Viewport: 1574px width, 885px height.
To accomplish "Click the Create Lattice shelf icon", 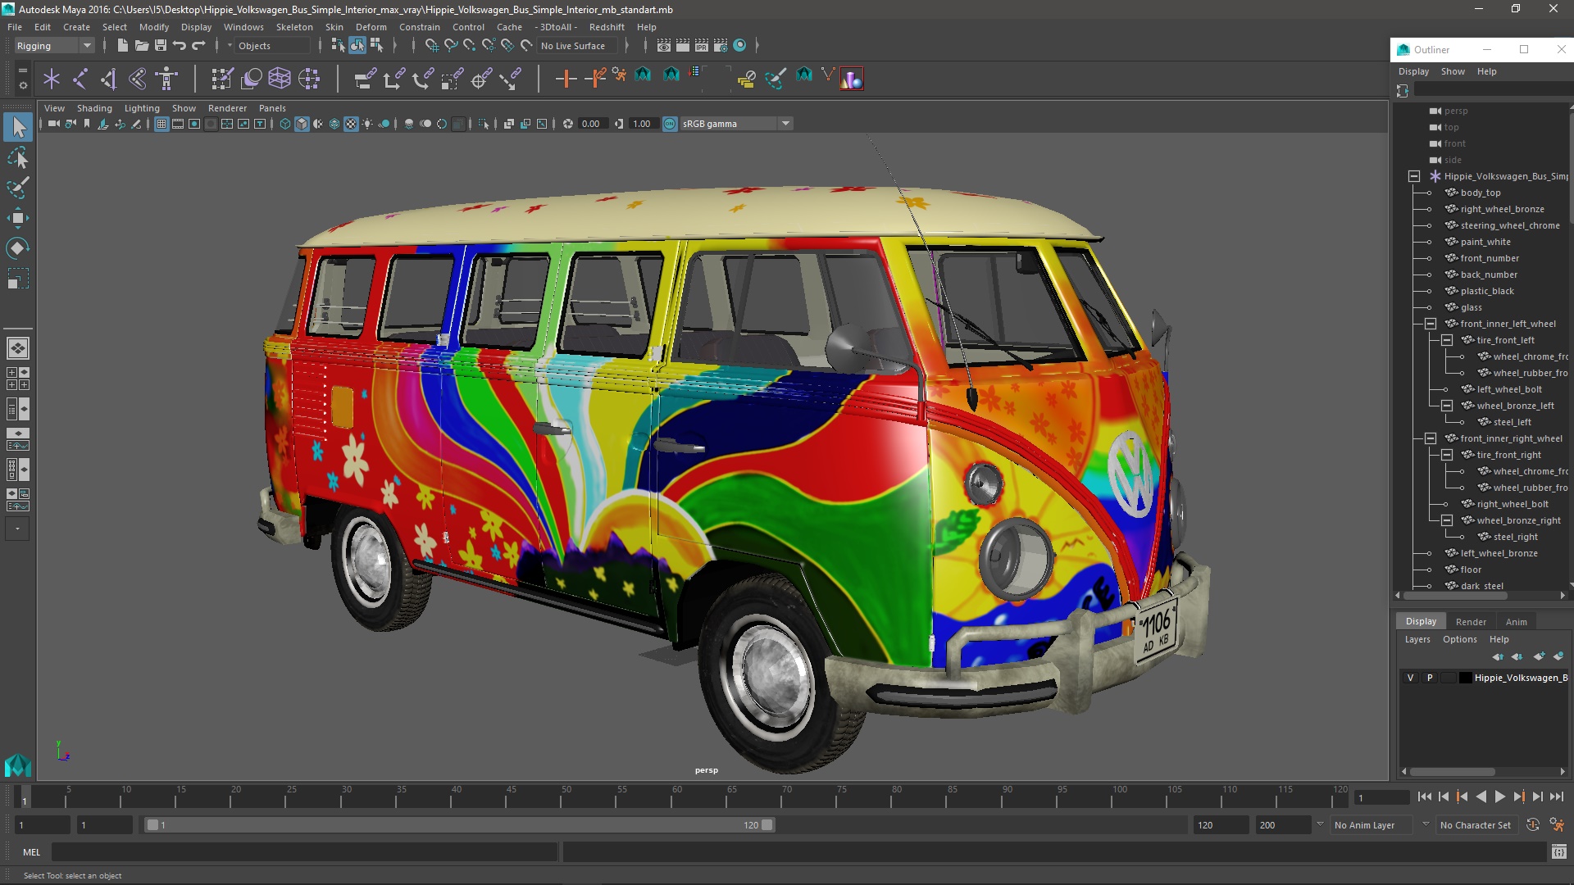I will [280, 79].
